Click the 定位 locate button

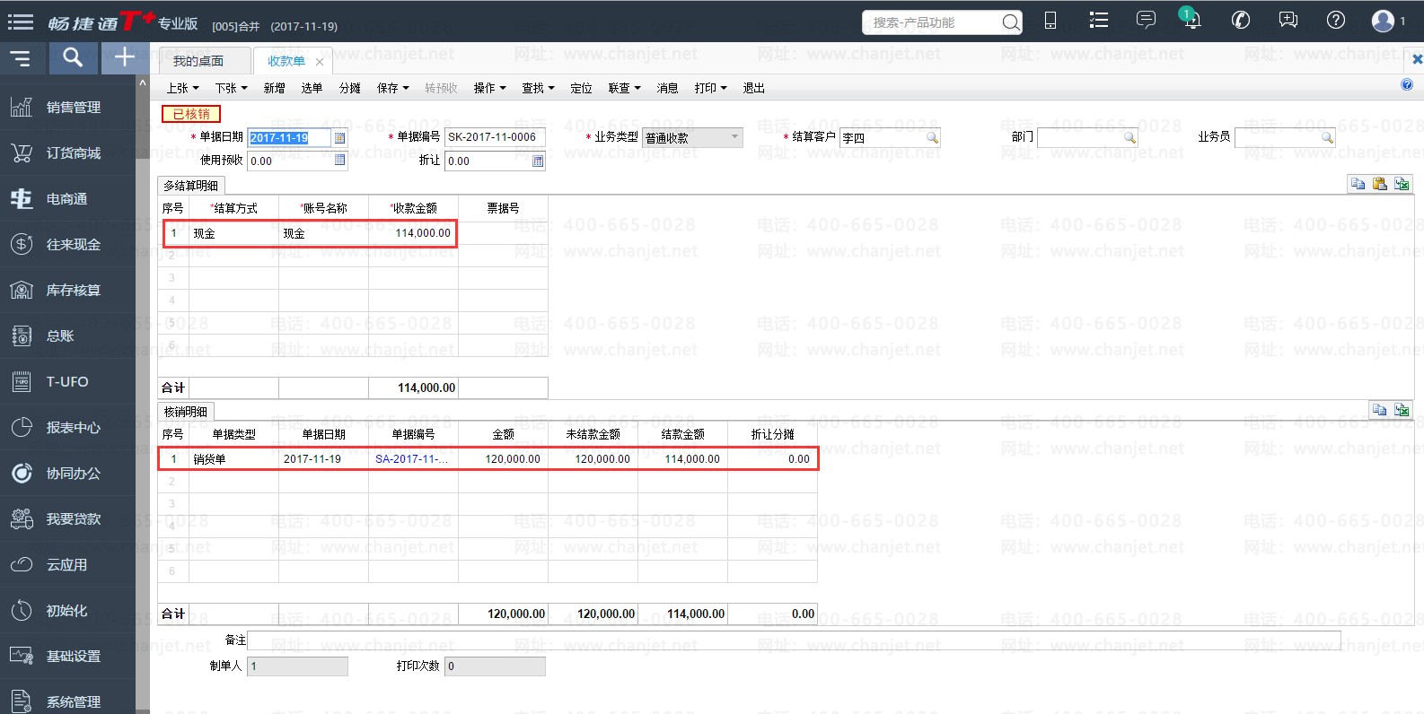(x=581, y=88)
